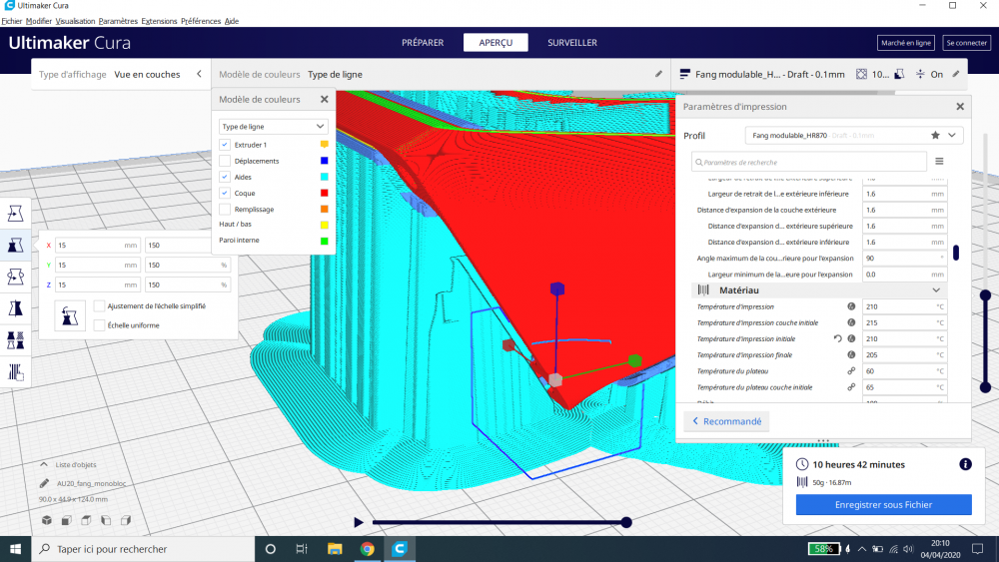Open the Support Blocker tool

[x=15, y=372]
